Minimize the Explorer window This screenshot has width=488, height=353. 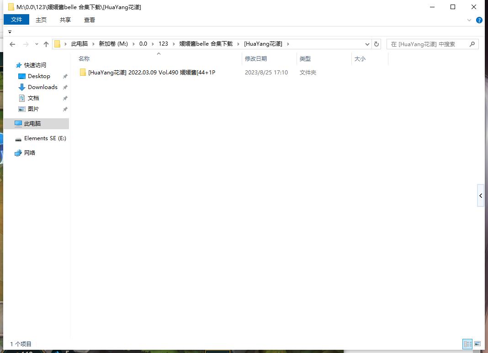(x=432, y=7)
